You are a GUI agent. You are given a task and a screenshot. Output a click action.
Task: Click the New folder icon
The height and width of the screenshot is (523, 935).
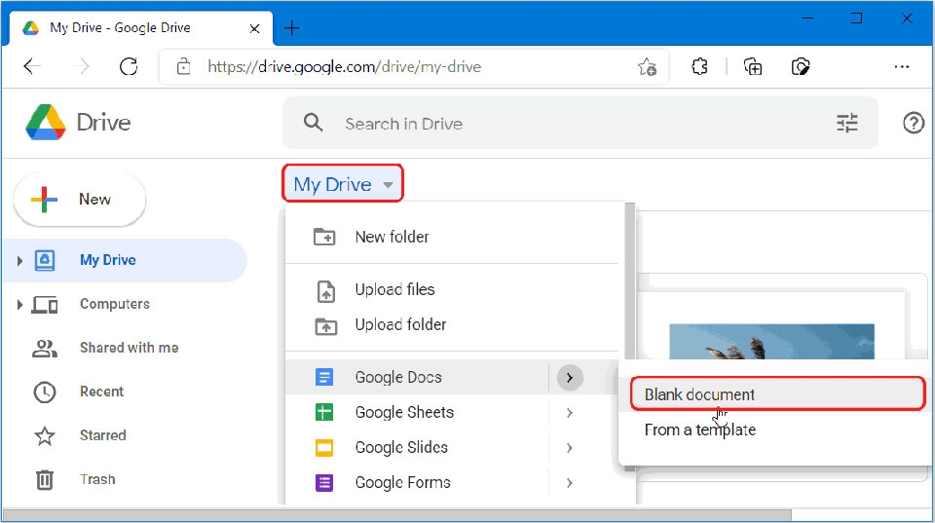(x=324, y=237)
